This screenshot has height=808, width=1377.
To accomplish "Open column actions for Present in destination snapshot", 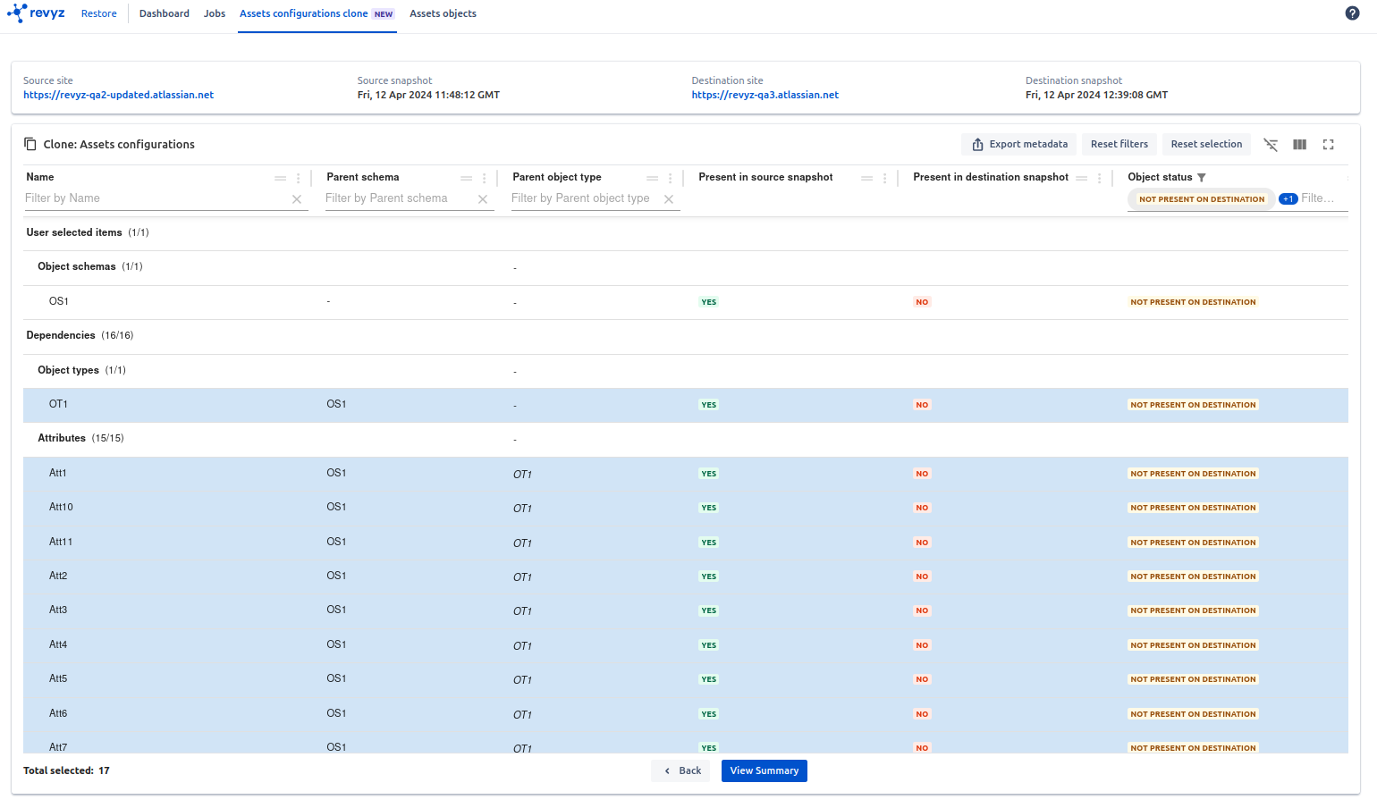I will coord(1100,178).
